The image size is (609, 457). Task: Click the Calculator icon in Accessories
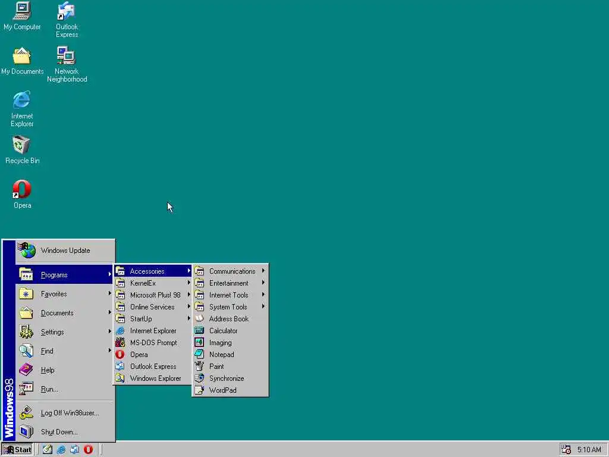pos(199,331)
